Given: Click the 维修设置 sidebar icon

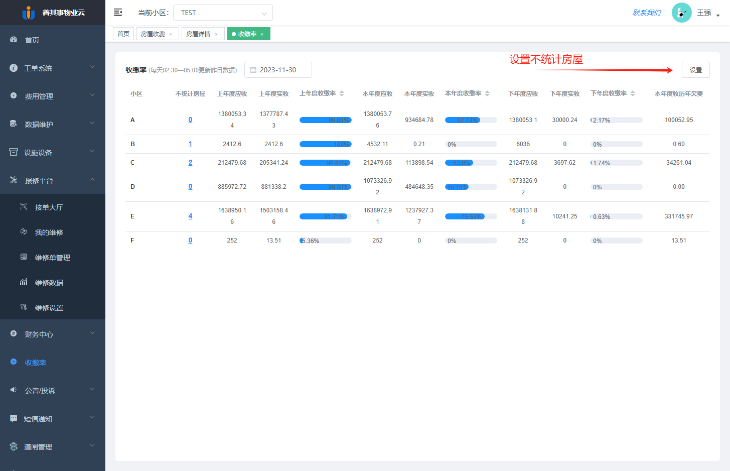Looking at the screenshot, I should (24, 307).
